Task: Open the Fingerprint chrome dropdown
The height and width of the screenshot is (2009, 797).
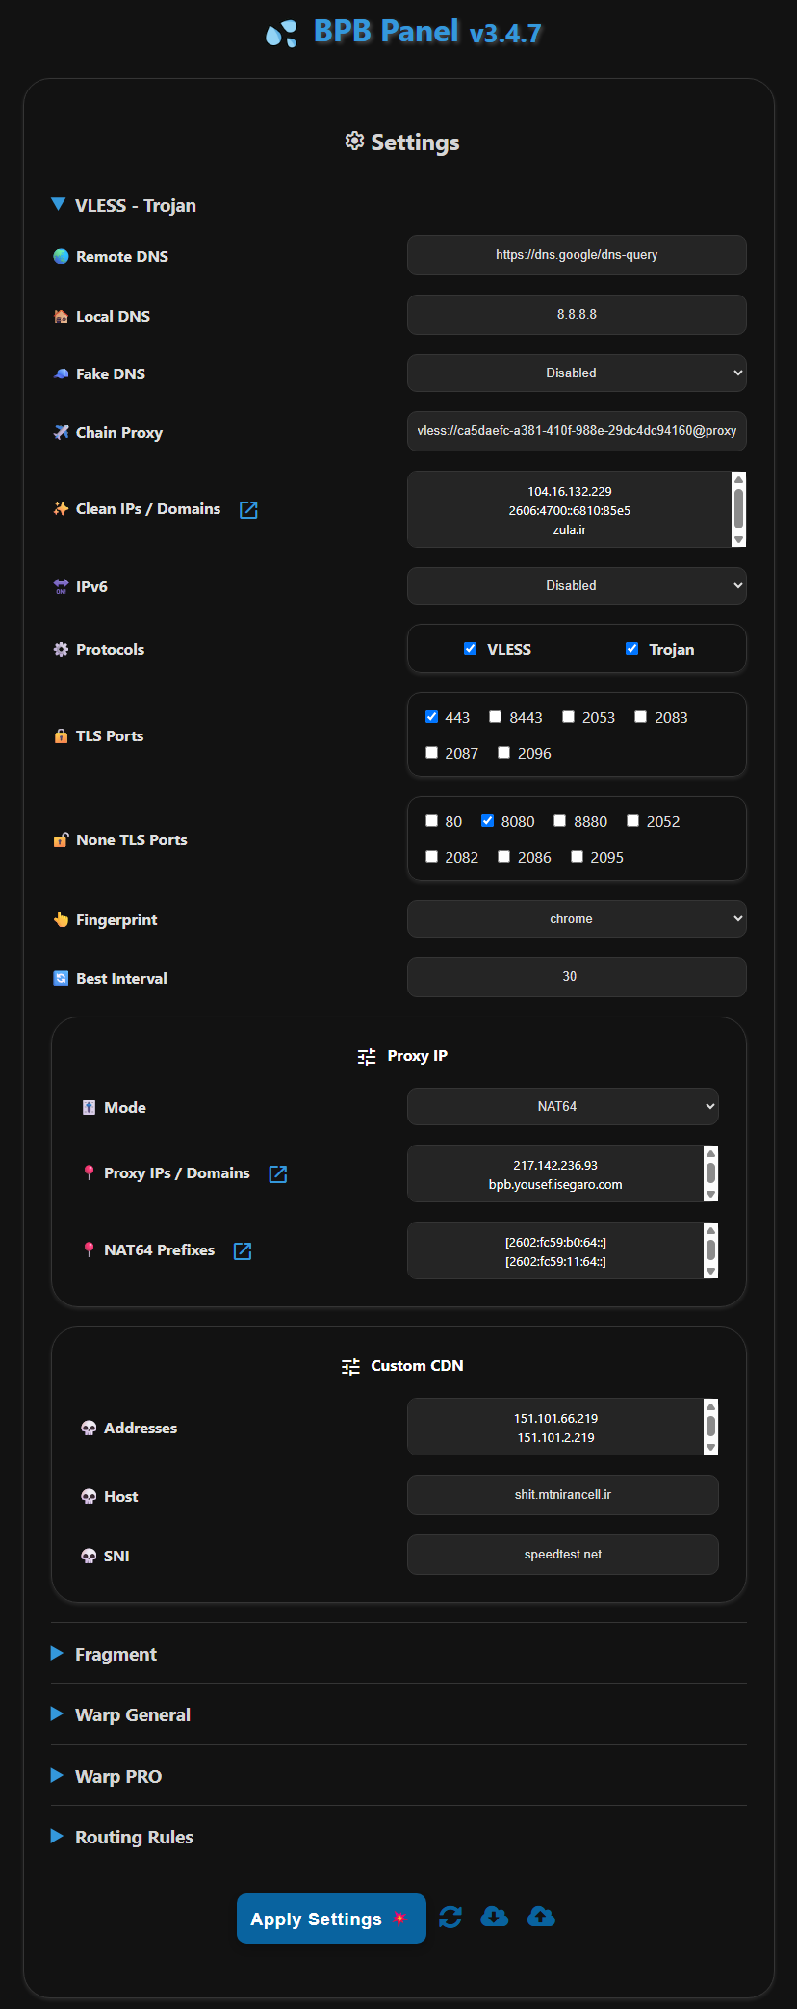Action: click(x=576, y=919)
